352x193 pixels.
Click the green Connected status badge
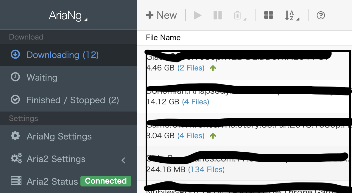pyautogui.click(x=105, y=181)
